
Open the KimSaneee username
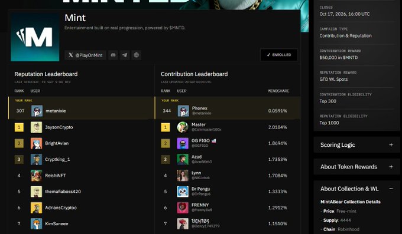pos(57,224)
